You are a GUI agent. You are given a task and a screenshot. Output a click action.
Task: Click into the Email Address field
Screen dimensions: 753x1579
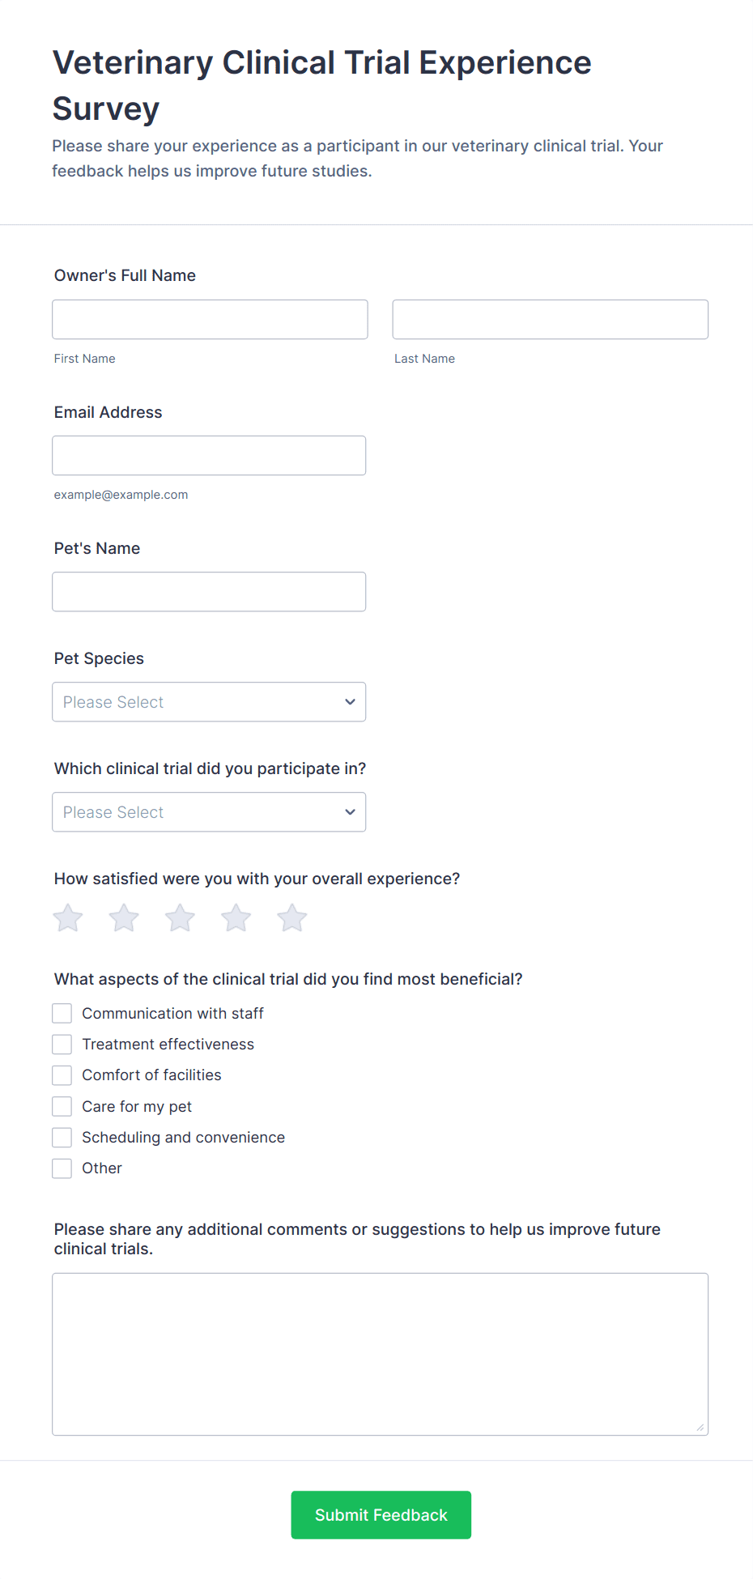click(x=209, y=456)
